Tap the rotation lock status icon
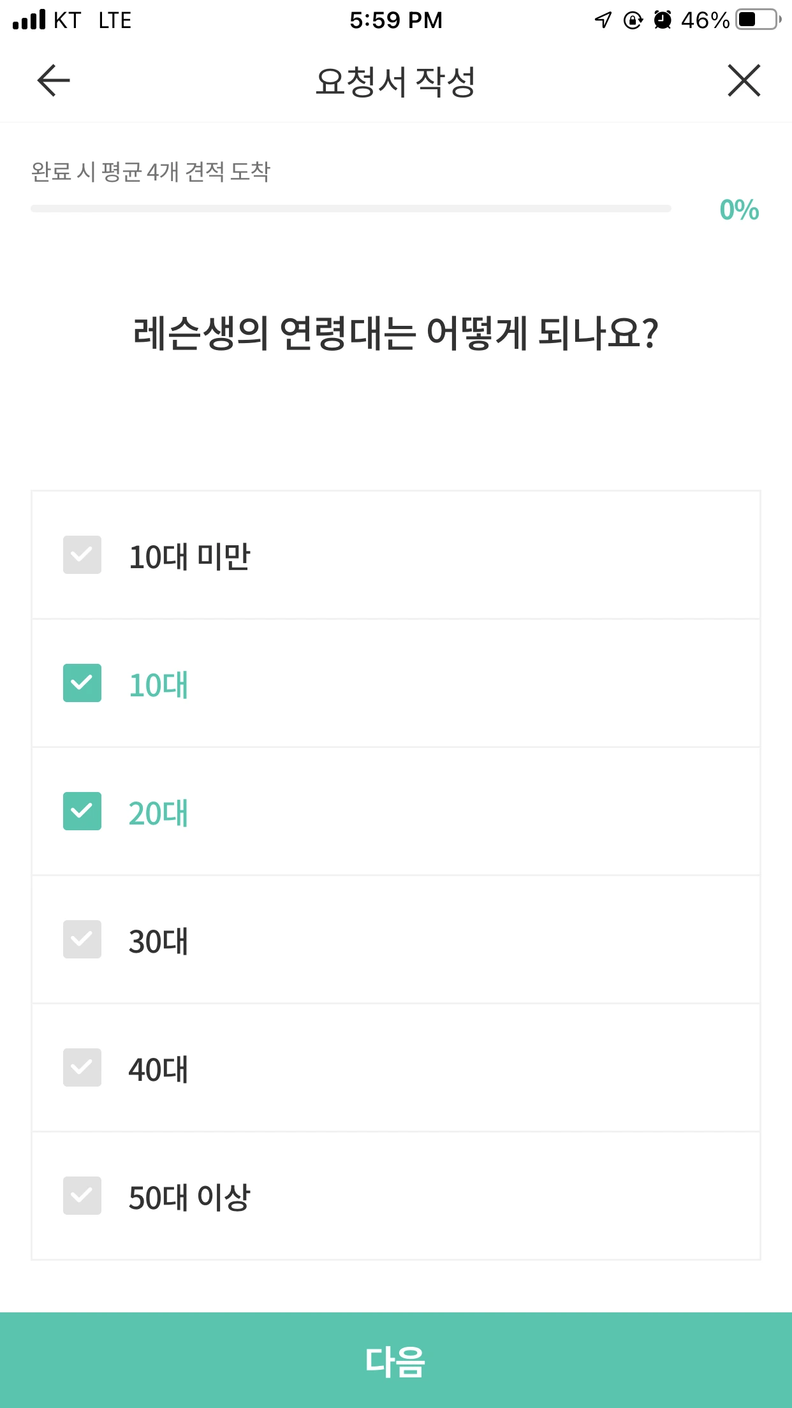Image resolution: width=792 pixels, height=1408 pixels. coord(633,20)
